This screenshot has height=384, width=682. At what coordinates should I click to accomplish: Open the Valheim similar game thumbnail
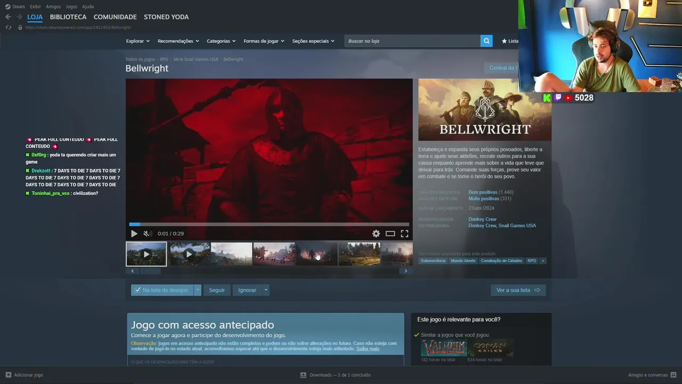(444, 348)
